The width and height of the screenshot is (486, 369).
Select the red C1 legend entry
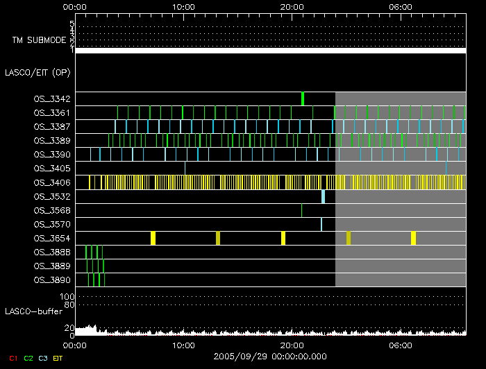(12, 358)
